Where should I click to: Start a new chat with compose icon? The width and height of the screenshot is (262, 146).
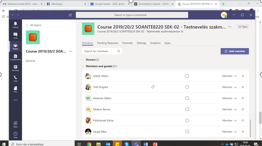70,15
